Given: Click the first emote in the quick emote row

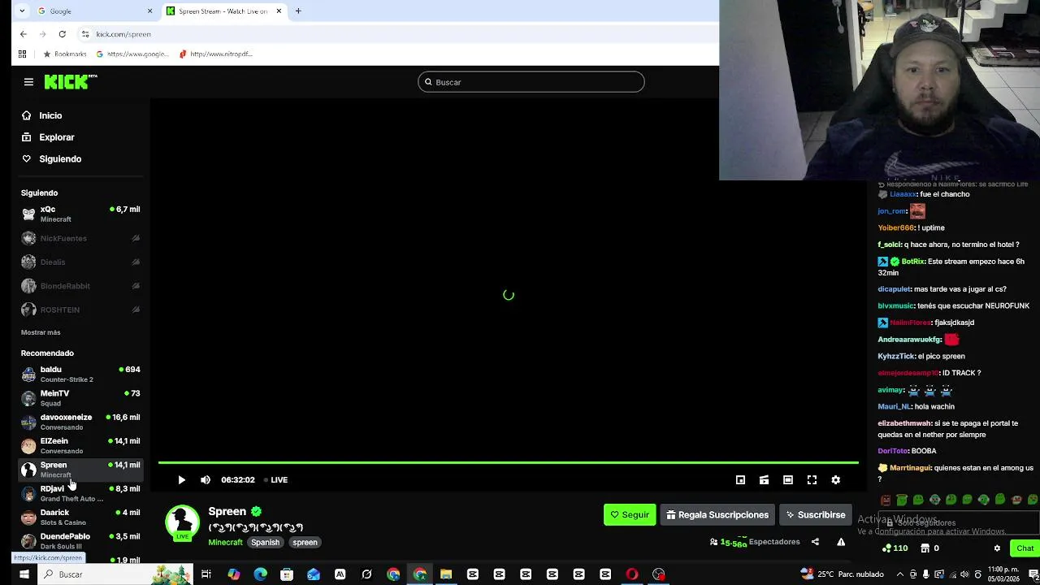Looking at the screenshot, I should point(886,500).
